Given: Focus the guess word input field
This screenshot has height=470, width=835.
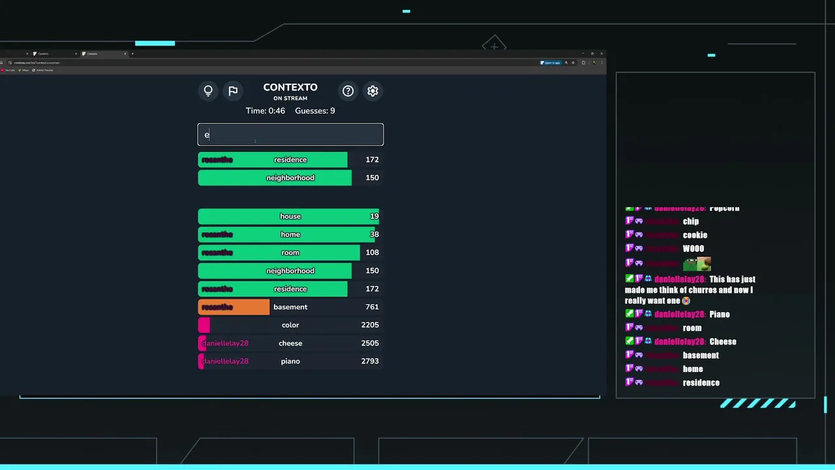Looking at the screenshot, I should [x=290, y=134].
